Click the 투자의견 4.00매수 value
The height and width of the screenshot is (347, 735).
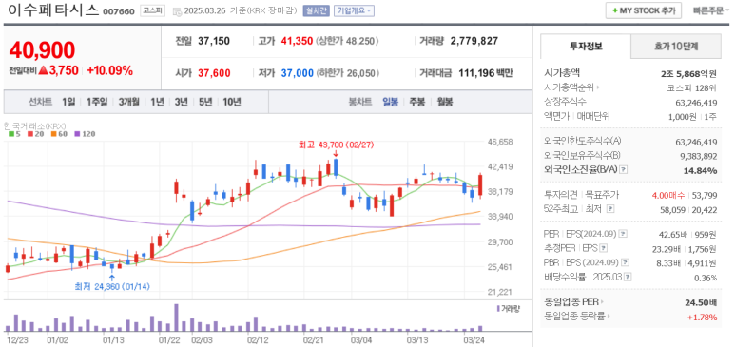coord(668,196)
